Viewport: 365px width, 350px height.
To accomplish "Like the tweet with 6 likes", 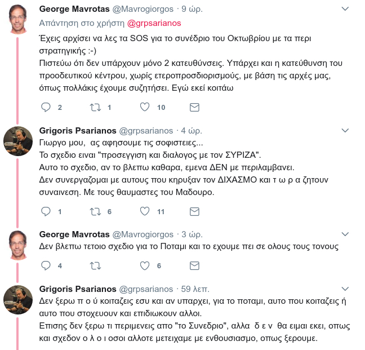I will [145, 265].
